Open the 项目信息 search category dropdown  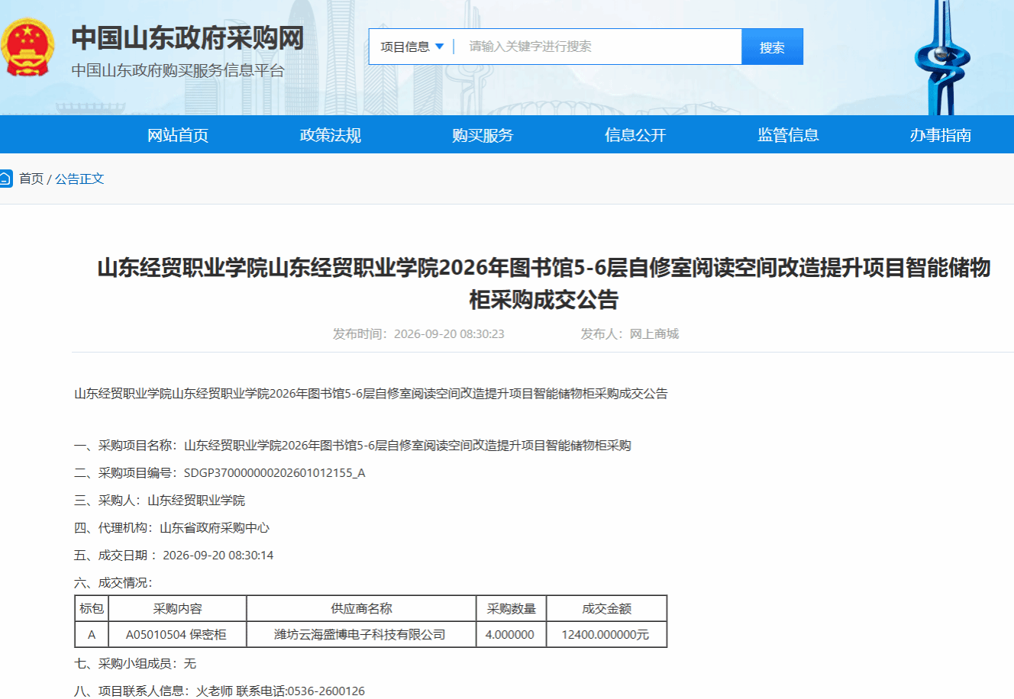tap(412, 47)
